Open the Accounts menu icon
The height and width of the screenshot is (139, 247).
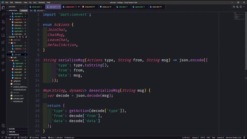click(3, 125)
